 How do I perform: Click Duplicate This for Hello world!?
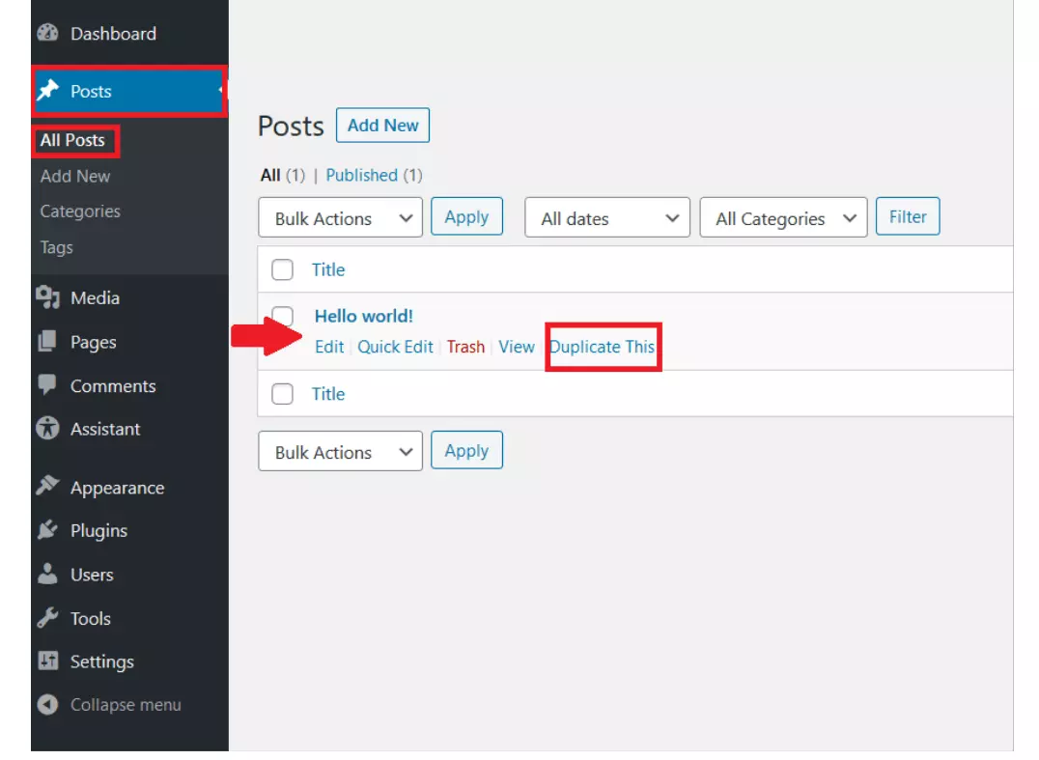click(x=603, y=348)
